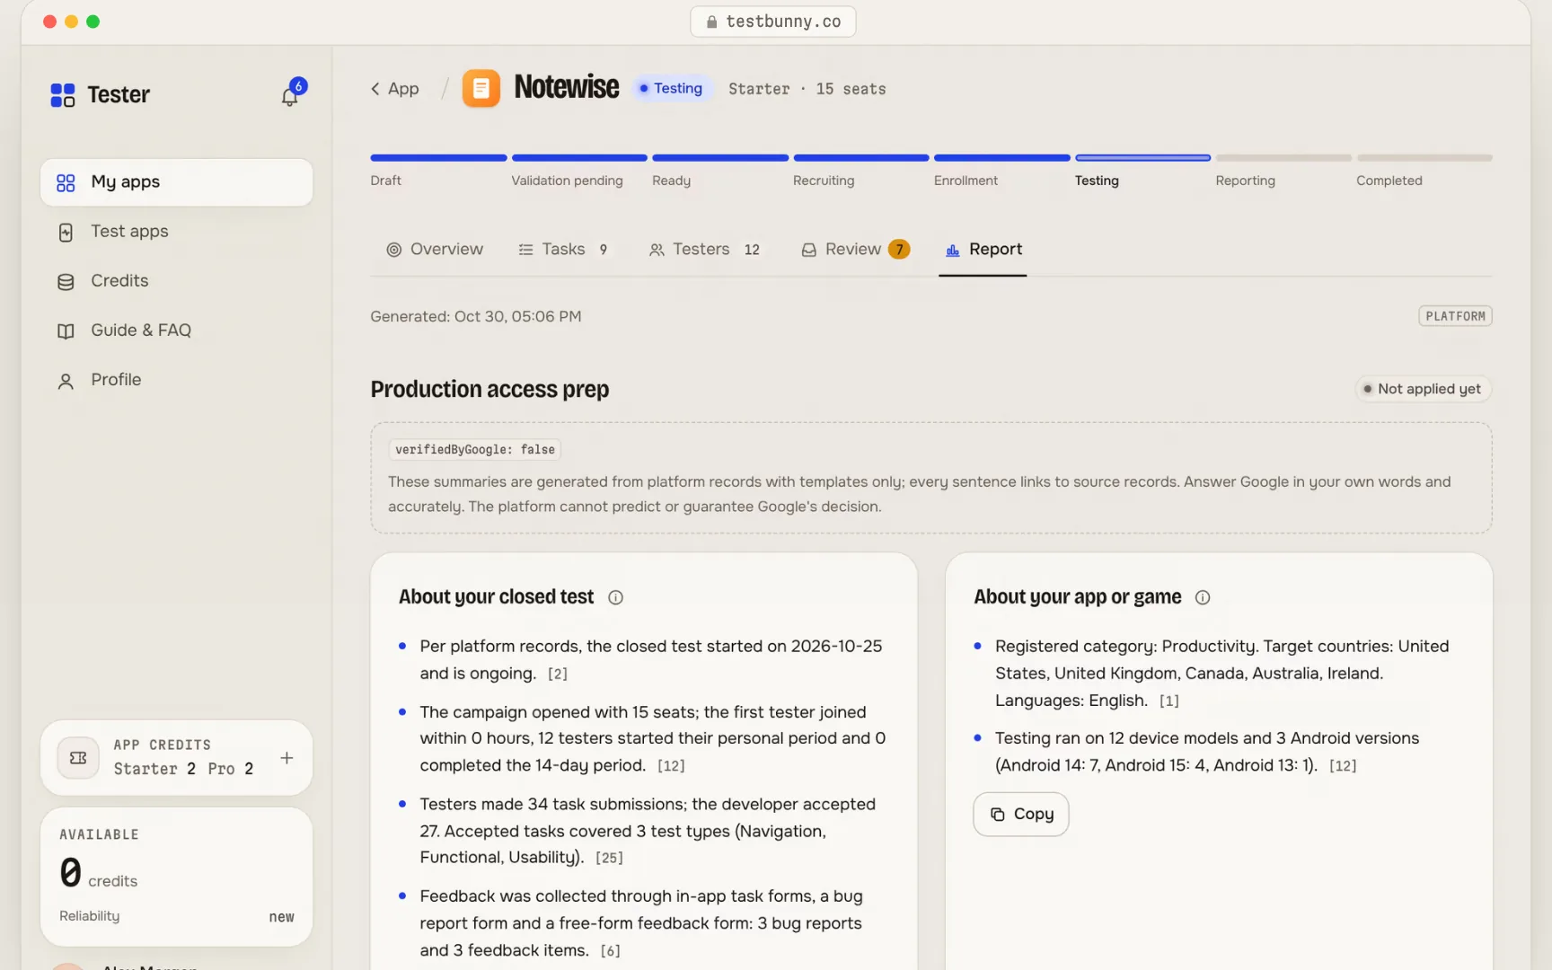Screen dimensions: 1552x970
Task: Go back to App via chevron
Action: [x=375, y=89]
